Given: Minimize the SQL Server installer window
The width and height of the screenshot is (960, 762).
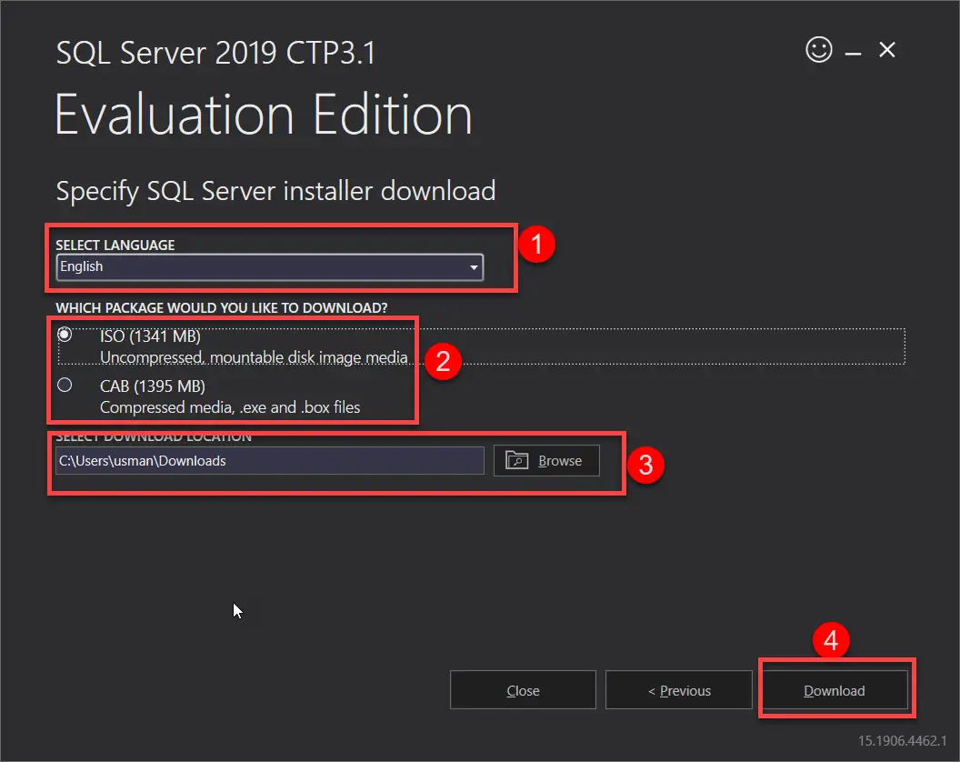Looking at the screenshot, I should tap(853, 50).
